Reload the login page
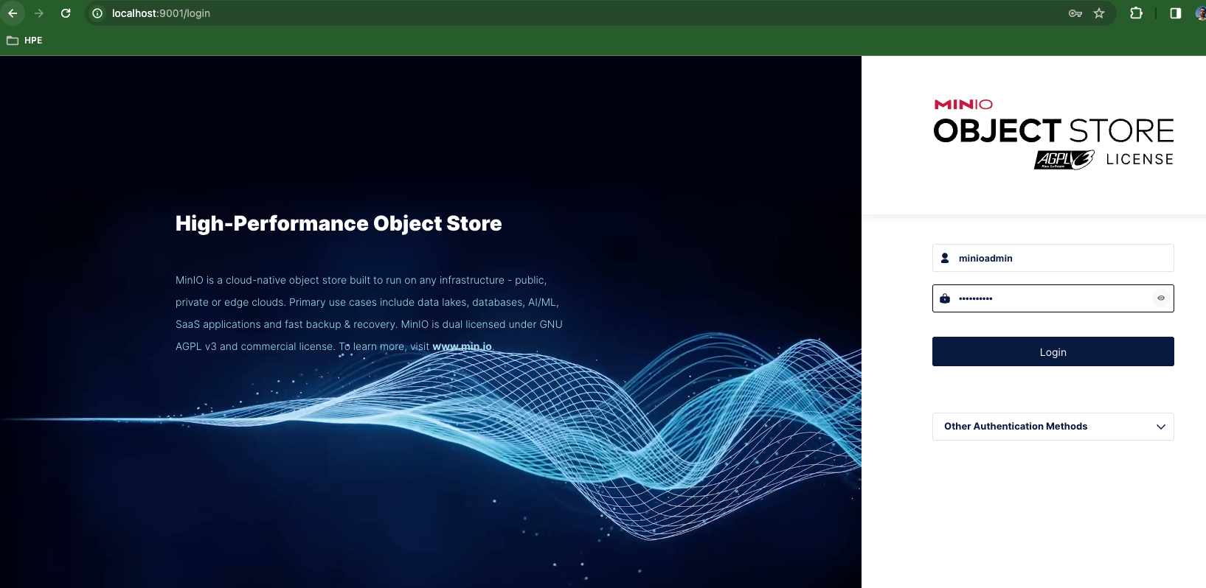The width and height of the screenshot is (1206, 588). click(66, 13)
